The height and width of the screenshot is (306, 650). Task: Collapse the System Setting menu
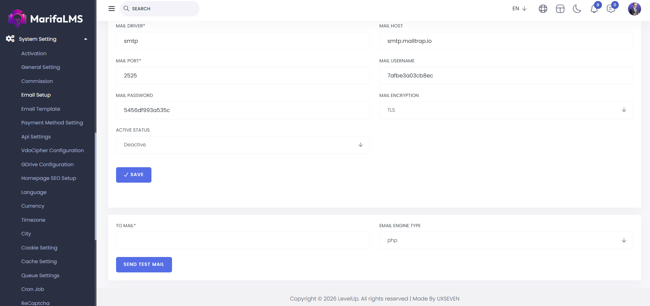tap(85, 39)
